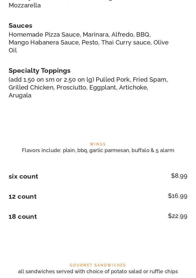The width and height of the screenshot is (196, 278).
Task: Click the WINGS section title
Action: coord(98,144)
